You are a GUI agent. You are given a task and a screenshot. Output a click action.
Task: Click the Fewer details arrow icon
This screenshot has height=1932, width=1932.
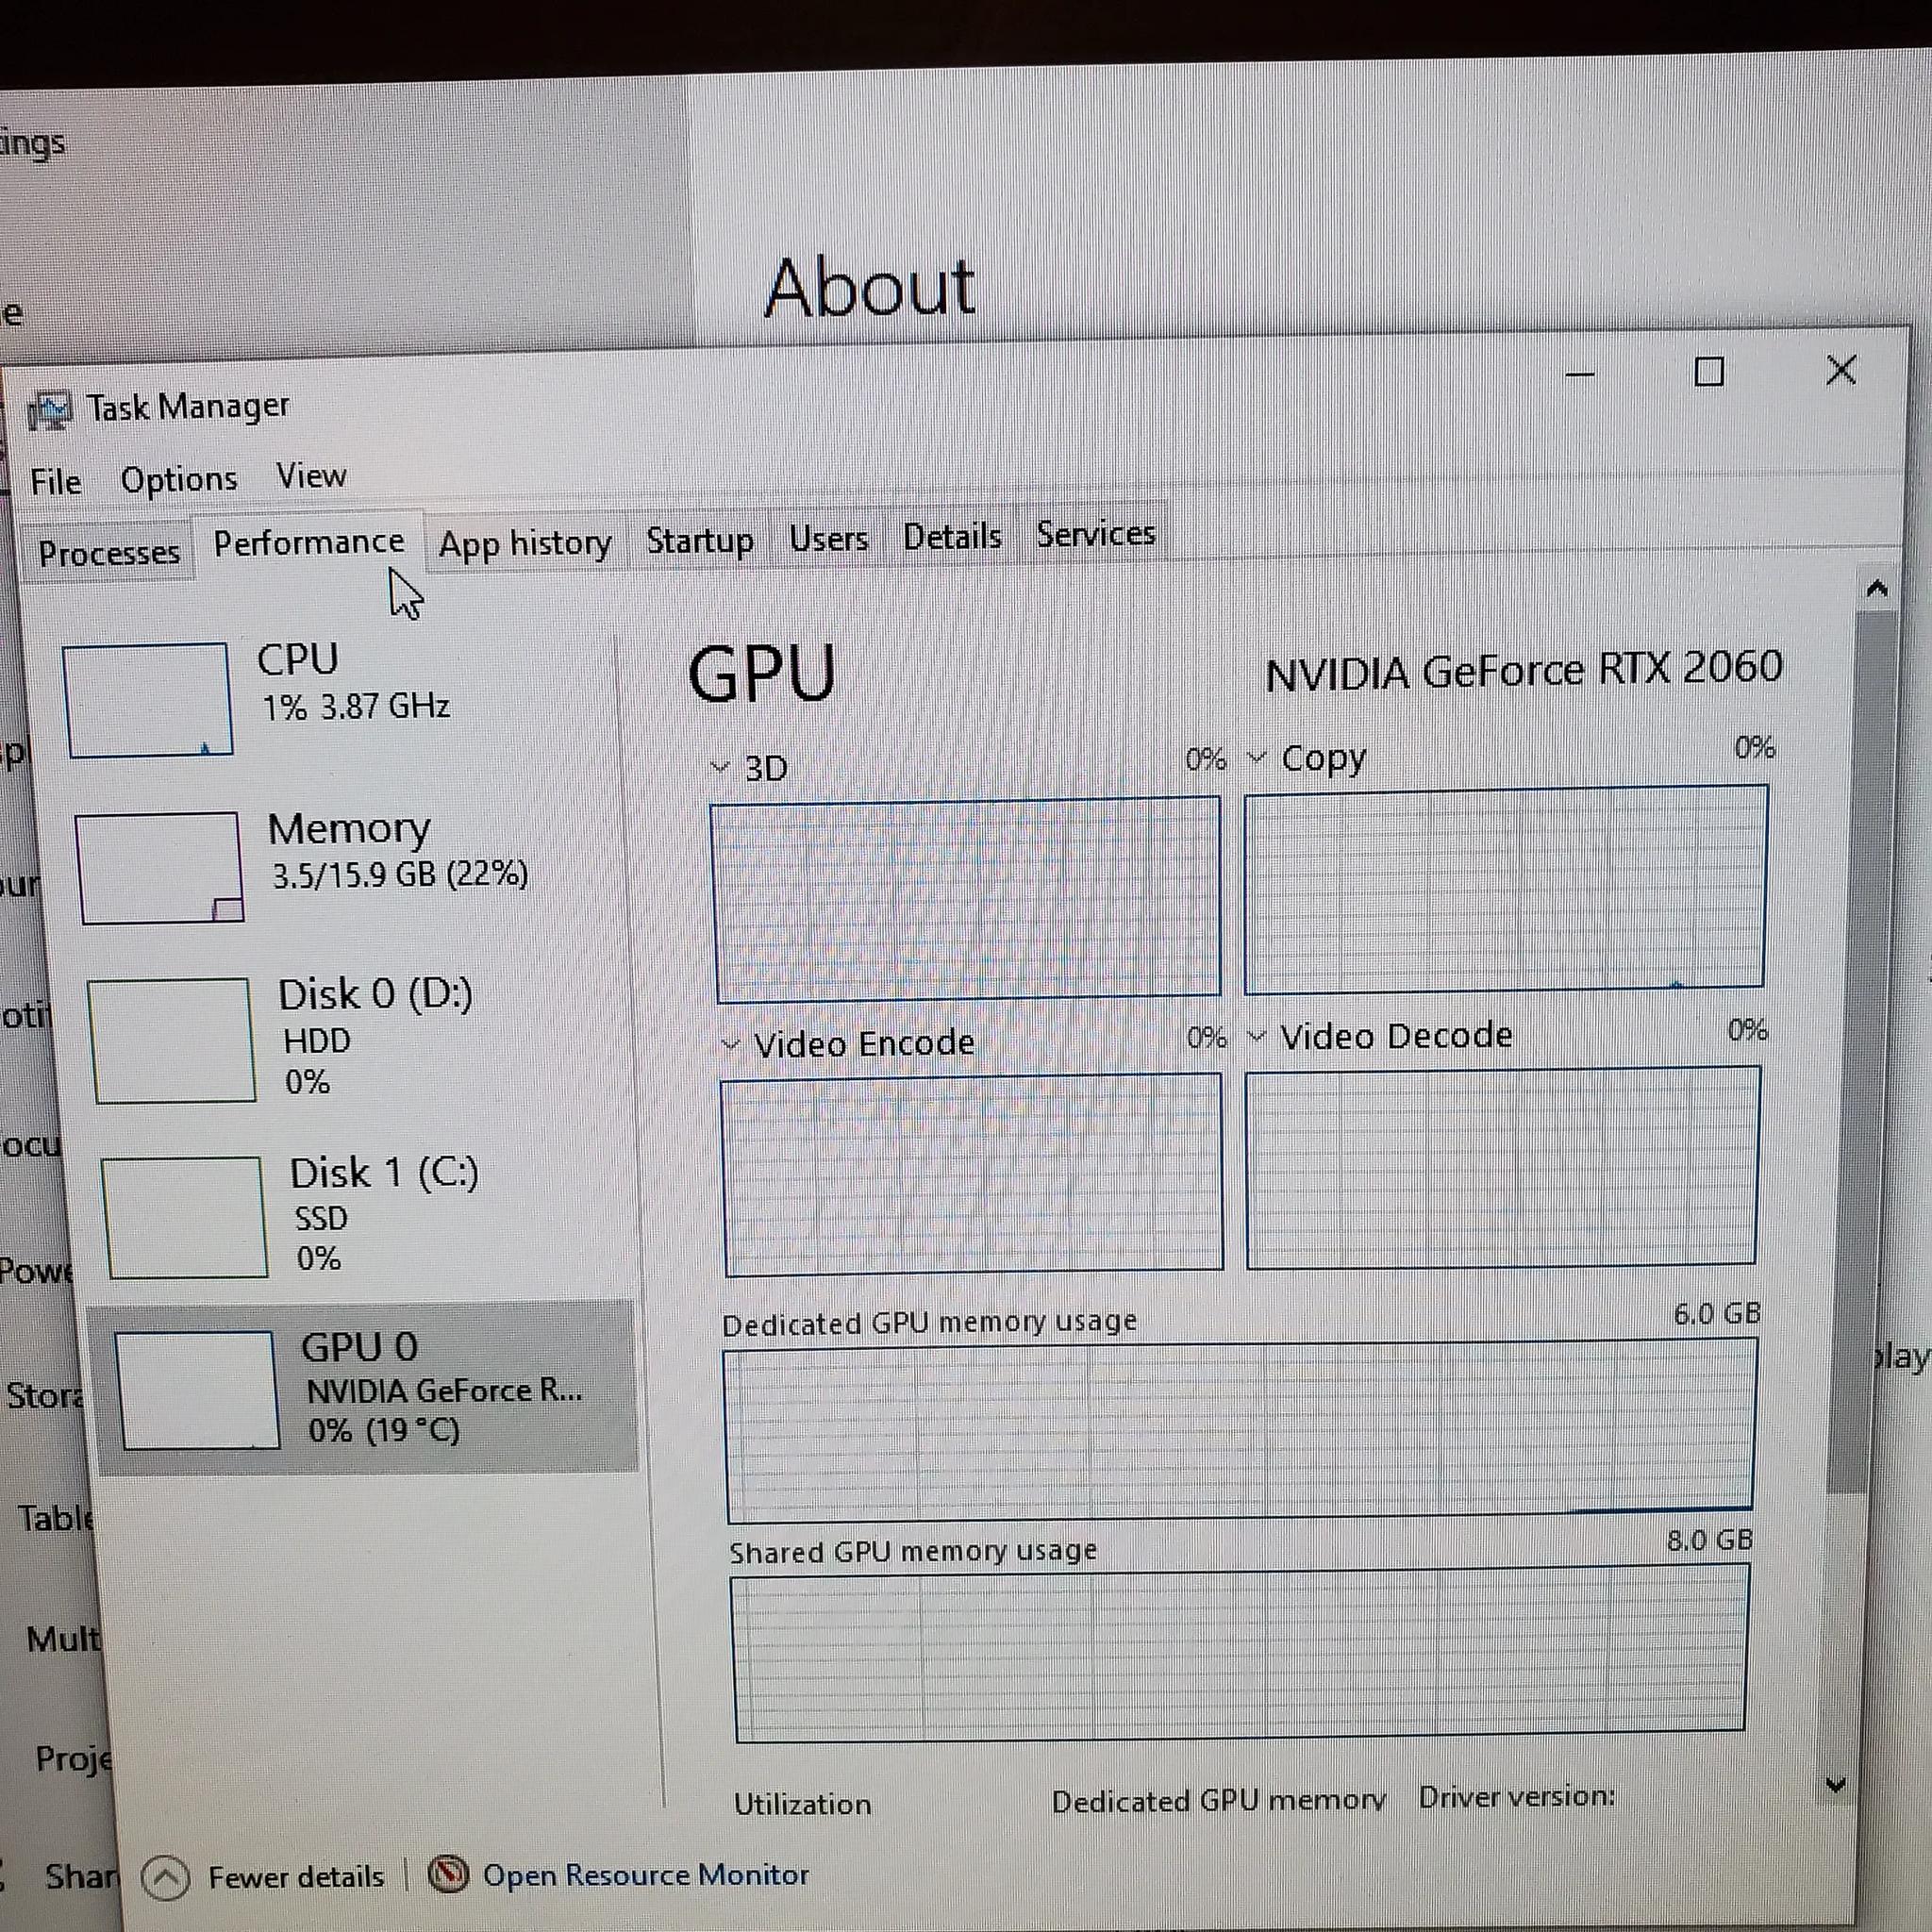[x=165, y=1877]
